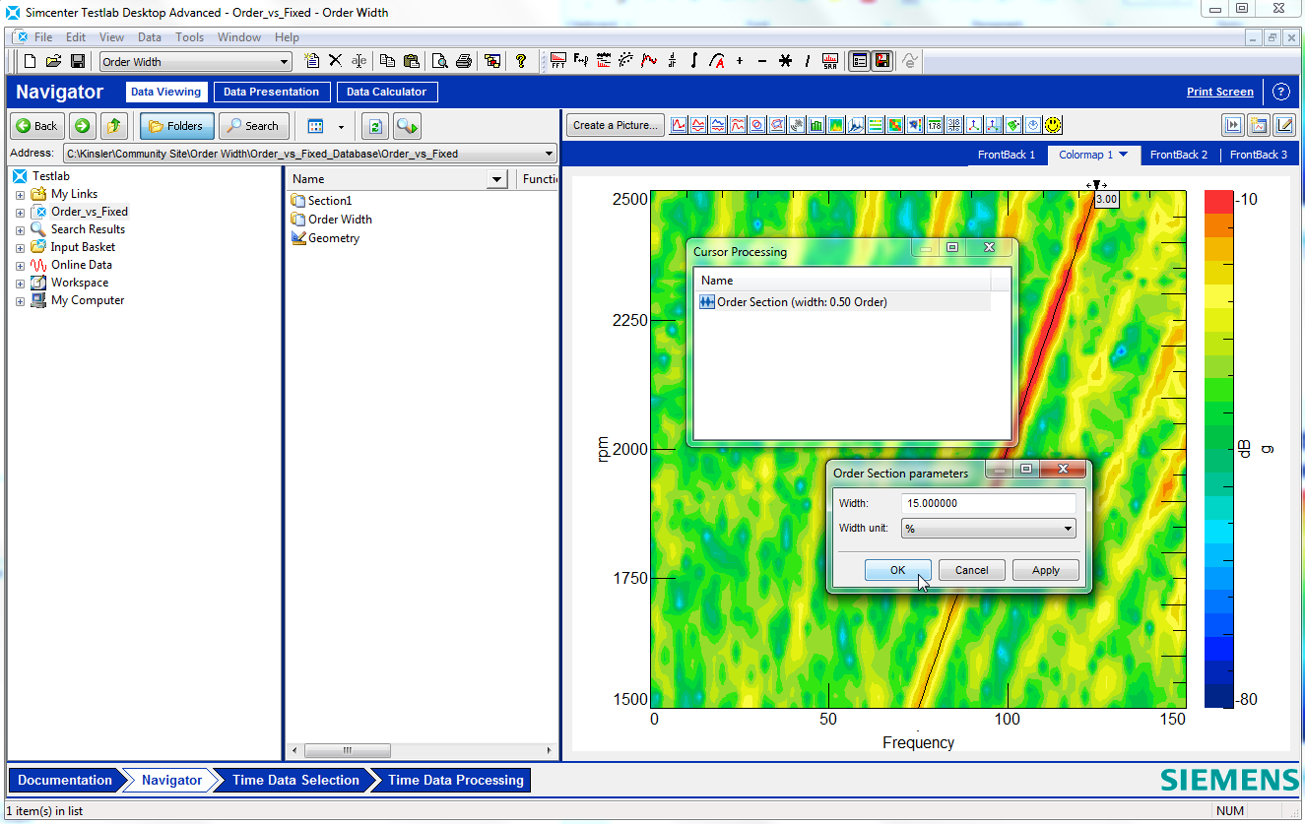Toggle the red floppy auto-save icon
Image resolution: width=1305 pixels, height=824 pixels.
pyautogui.click(x=882, y=61)
